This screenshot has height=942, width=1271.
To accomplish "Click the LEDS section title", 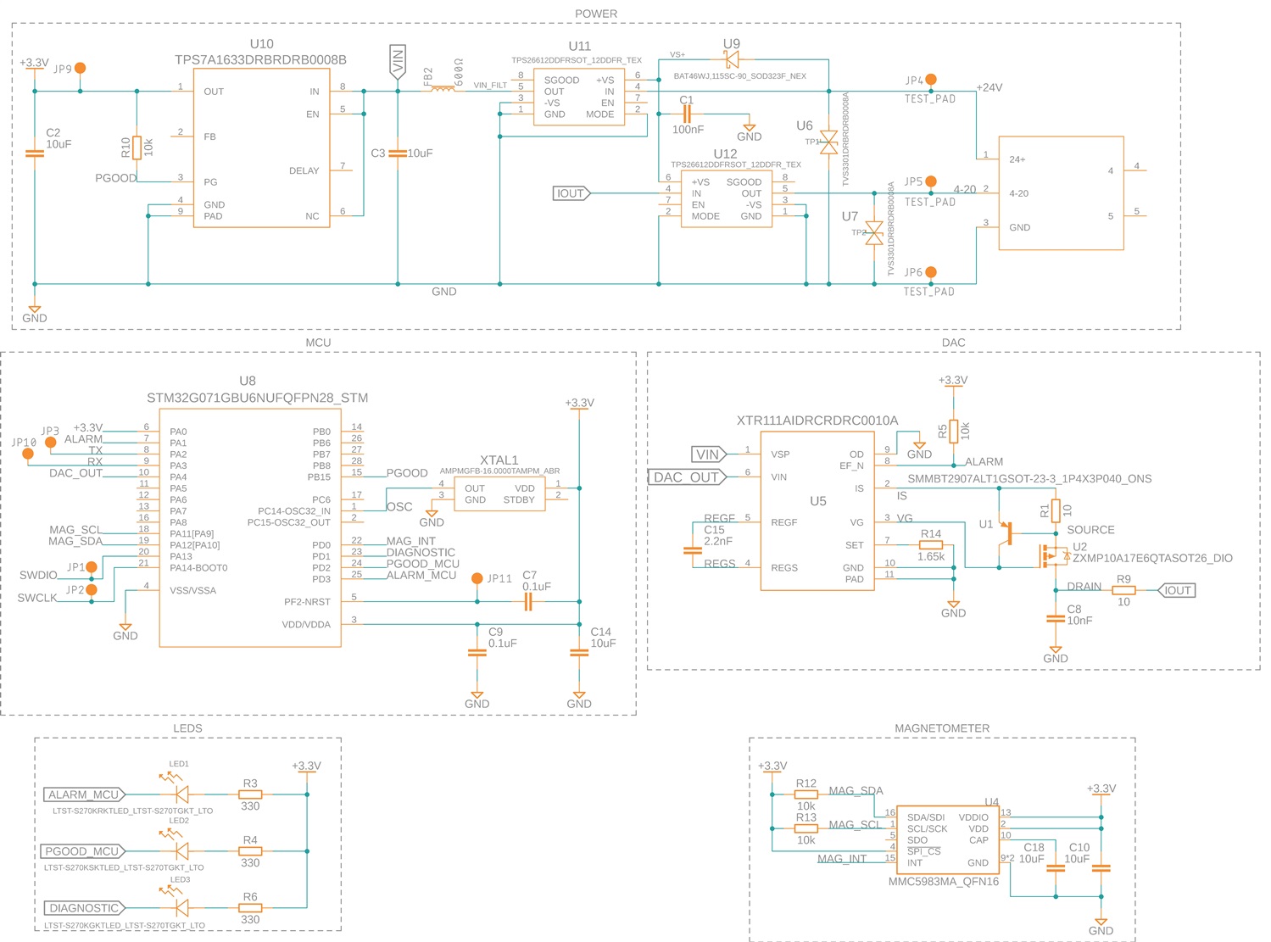I will click(x=187, y=728).
